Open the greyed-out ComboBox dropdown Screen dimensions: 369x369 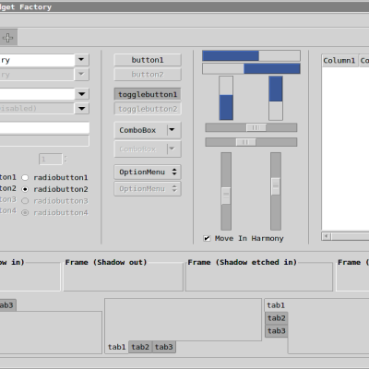[x=148, y=149]
